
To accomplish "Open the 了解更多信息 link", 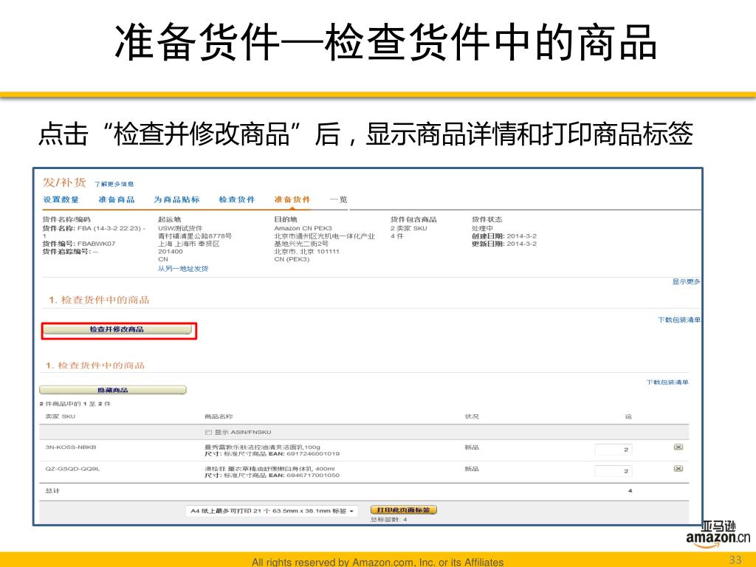I will [x=114, y=184].
